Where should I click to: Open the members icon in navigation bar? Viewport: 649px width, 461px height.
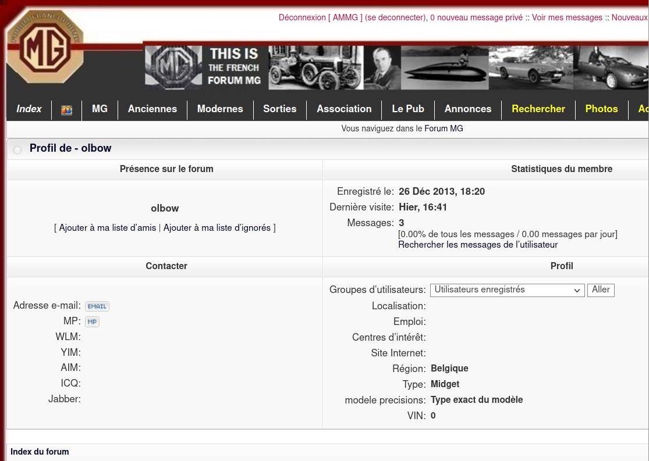point(66,109)
